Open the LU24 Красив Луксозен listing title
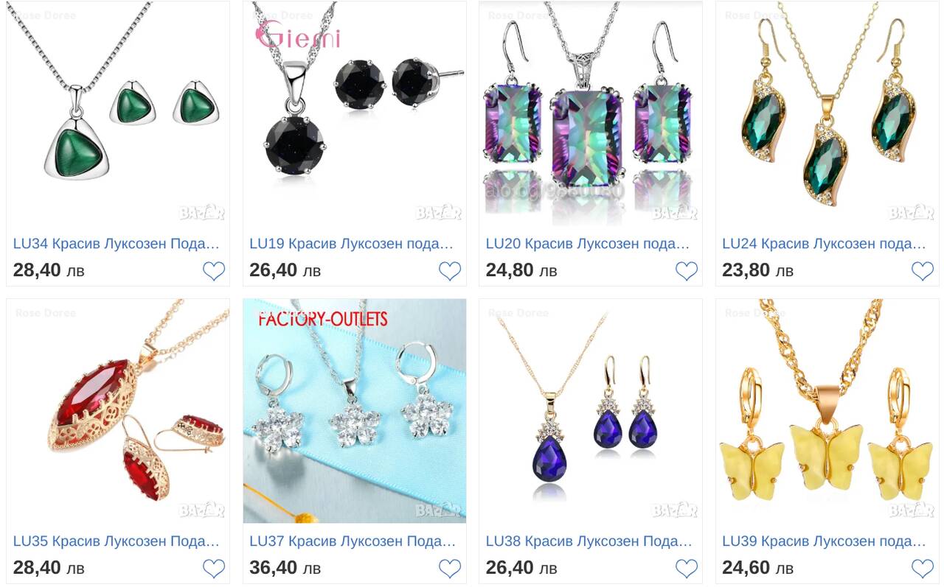 (x=825, y=244)
